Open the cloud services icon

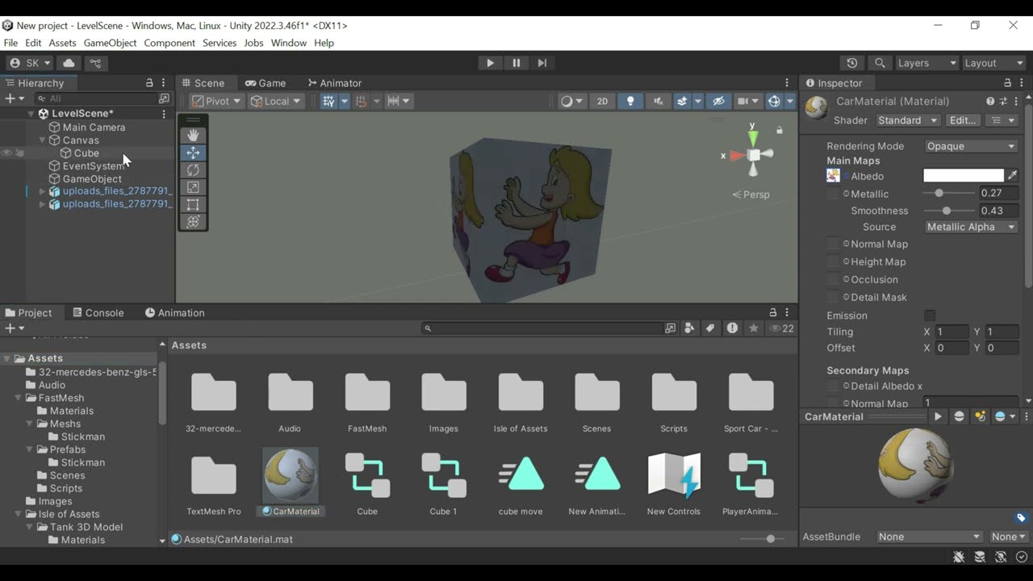point(69,63)
